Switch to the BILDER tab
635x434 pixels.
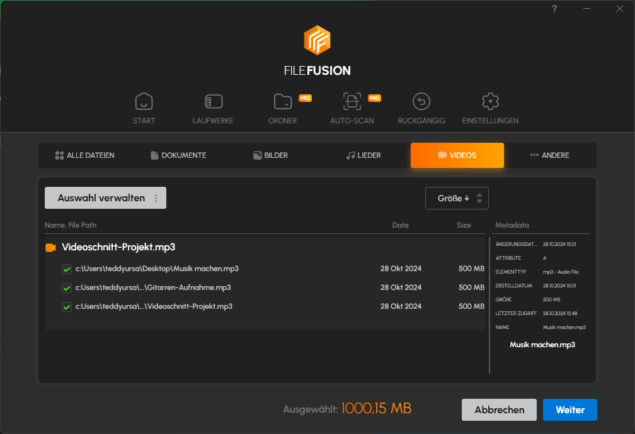tap(270, 155)
